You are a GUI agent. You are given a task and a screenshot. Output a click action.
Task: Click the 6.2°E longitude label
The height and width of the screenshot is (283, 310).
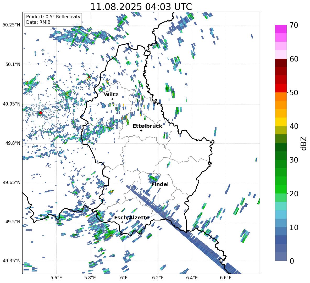pos(158,278)
